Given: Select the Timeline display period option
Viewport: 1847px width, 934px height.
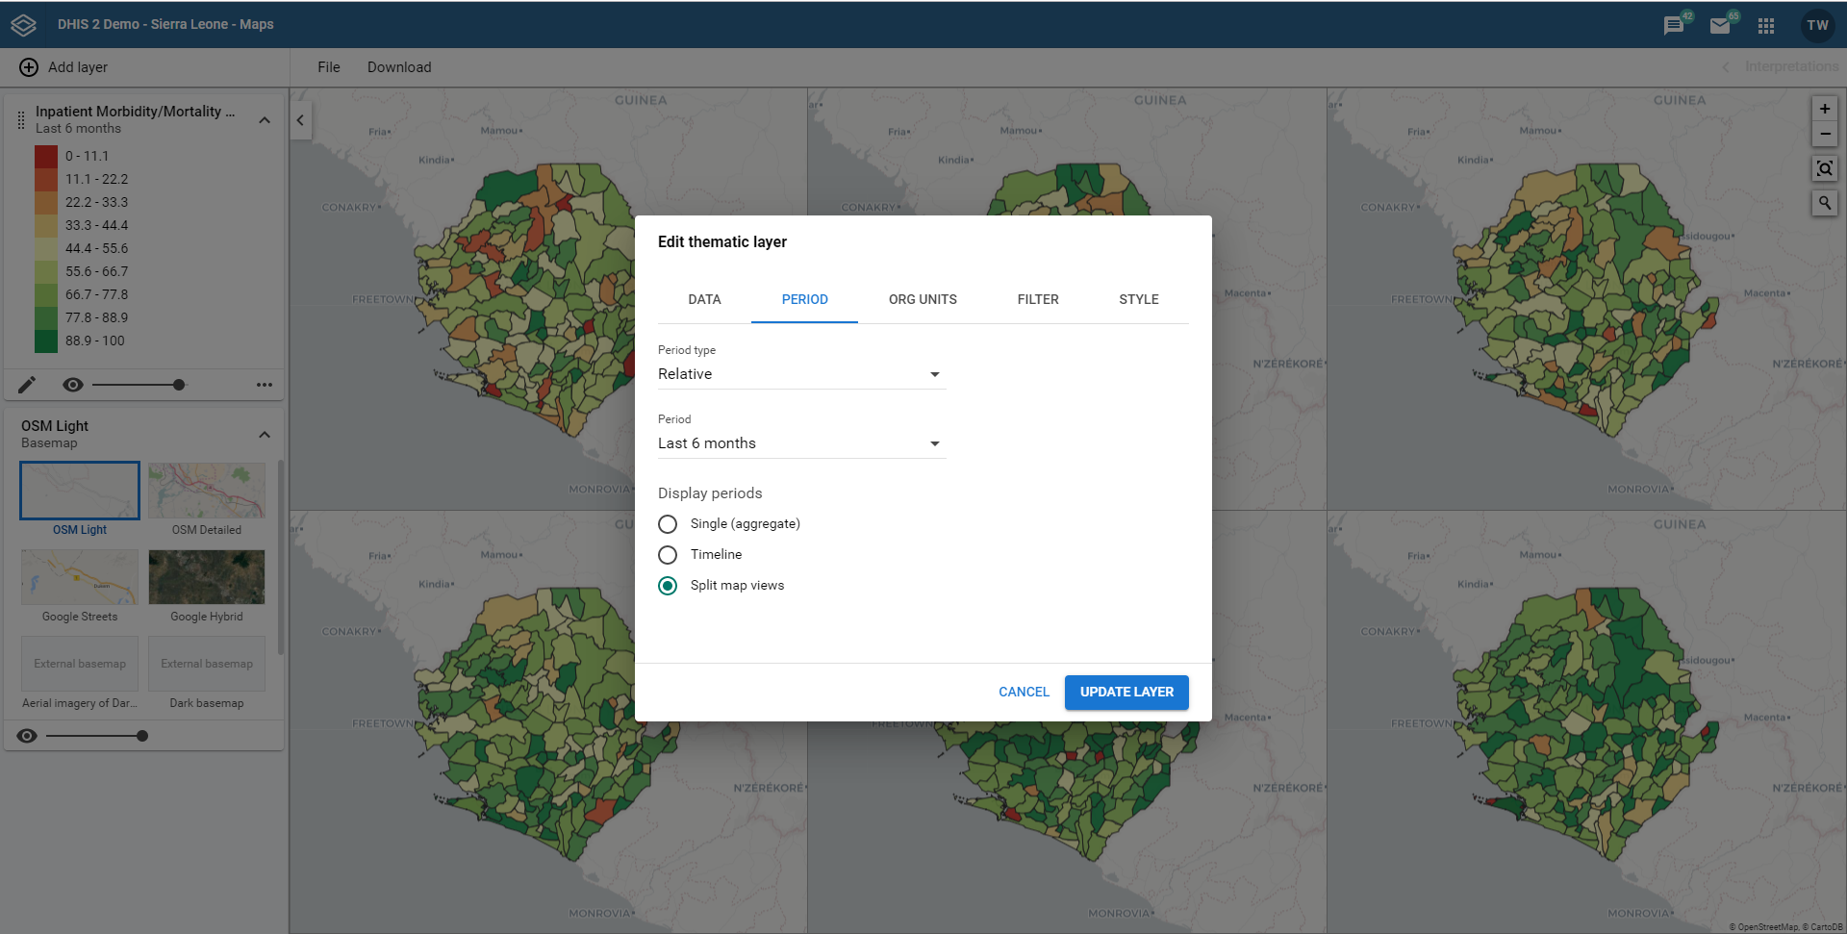Looking at the screenshot, I should coord(668,554).
